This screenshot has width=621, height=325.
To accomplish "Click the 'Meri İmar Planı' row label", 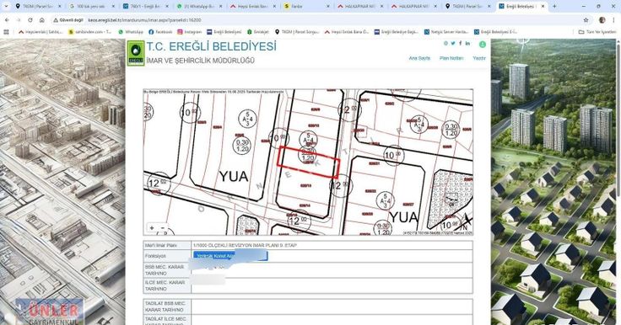I will (x=161, y=246).
